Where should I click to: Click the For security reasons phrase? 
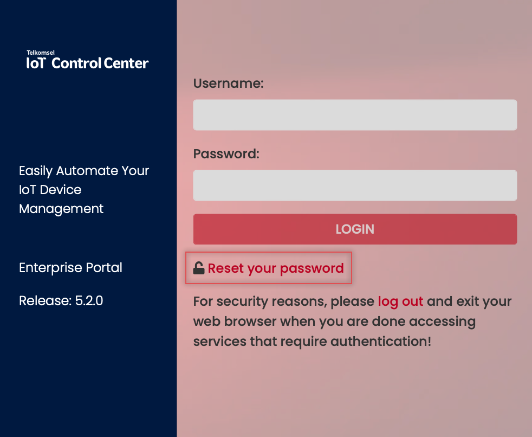tap(260, 301)
